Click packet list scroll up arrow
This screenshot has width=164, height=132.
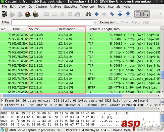coord(162,28)
